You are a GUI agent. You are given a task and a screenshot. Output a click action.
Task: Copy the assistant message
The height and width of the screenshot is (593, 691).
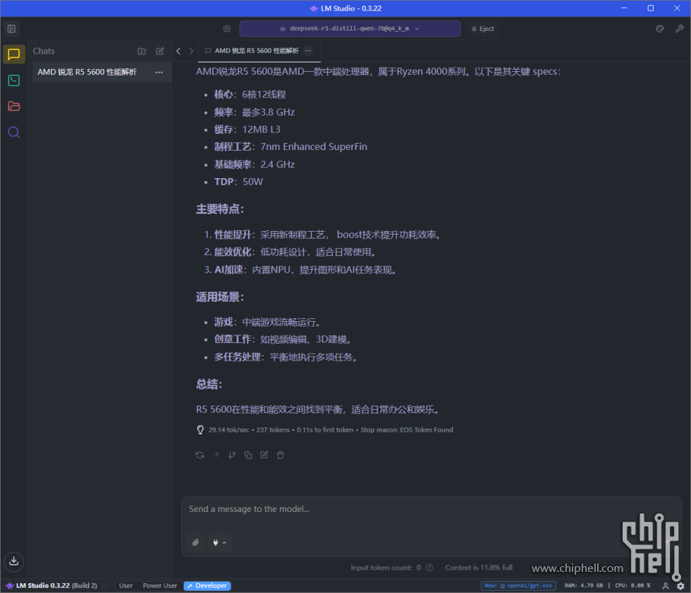(248, 455)
